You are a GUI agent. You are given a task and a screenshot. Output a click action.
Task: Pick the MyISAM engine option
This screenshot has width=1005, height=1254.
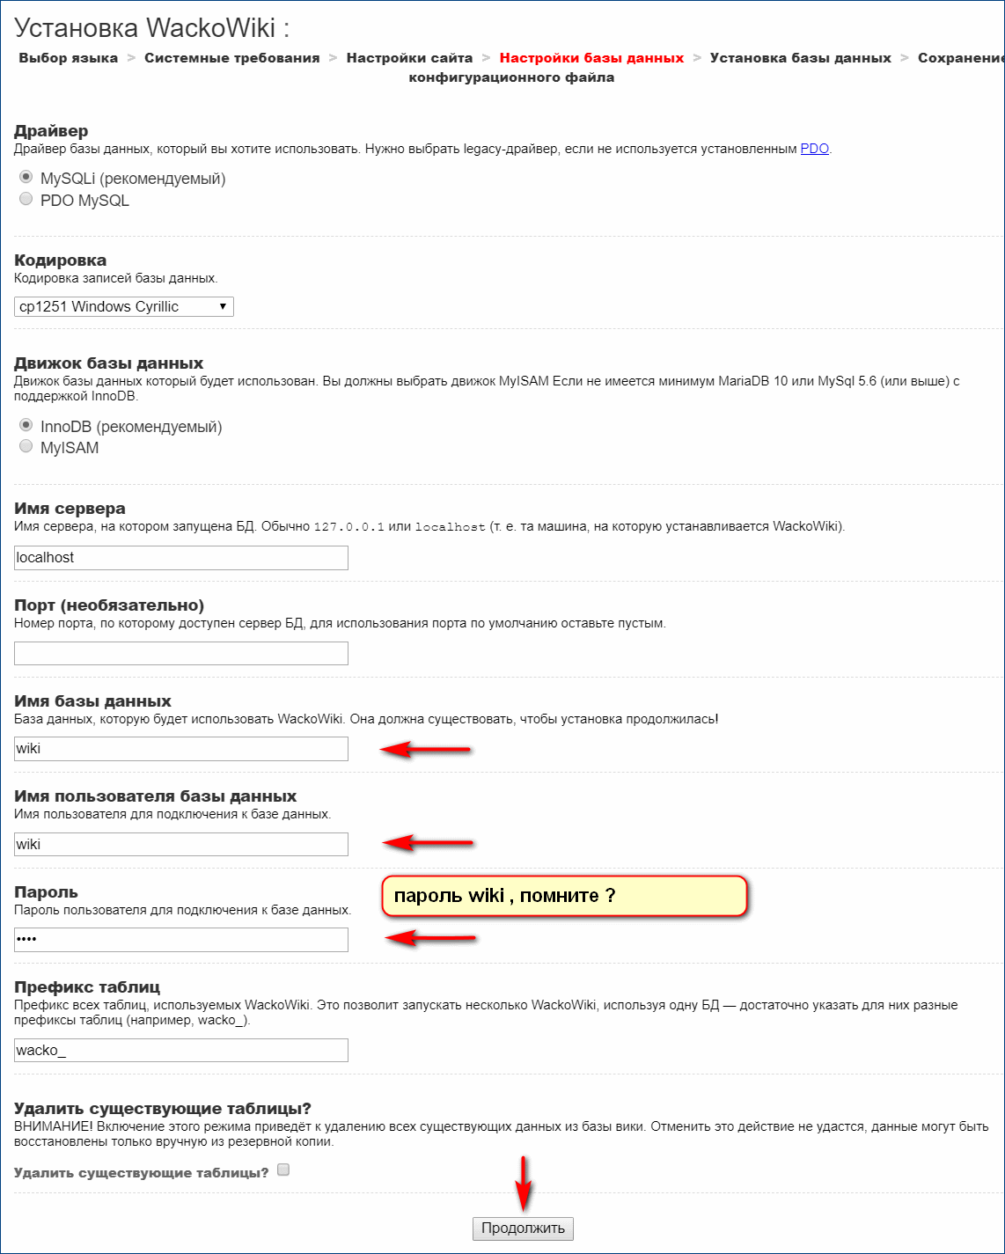coord(26,446)
